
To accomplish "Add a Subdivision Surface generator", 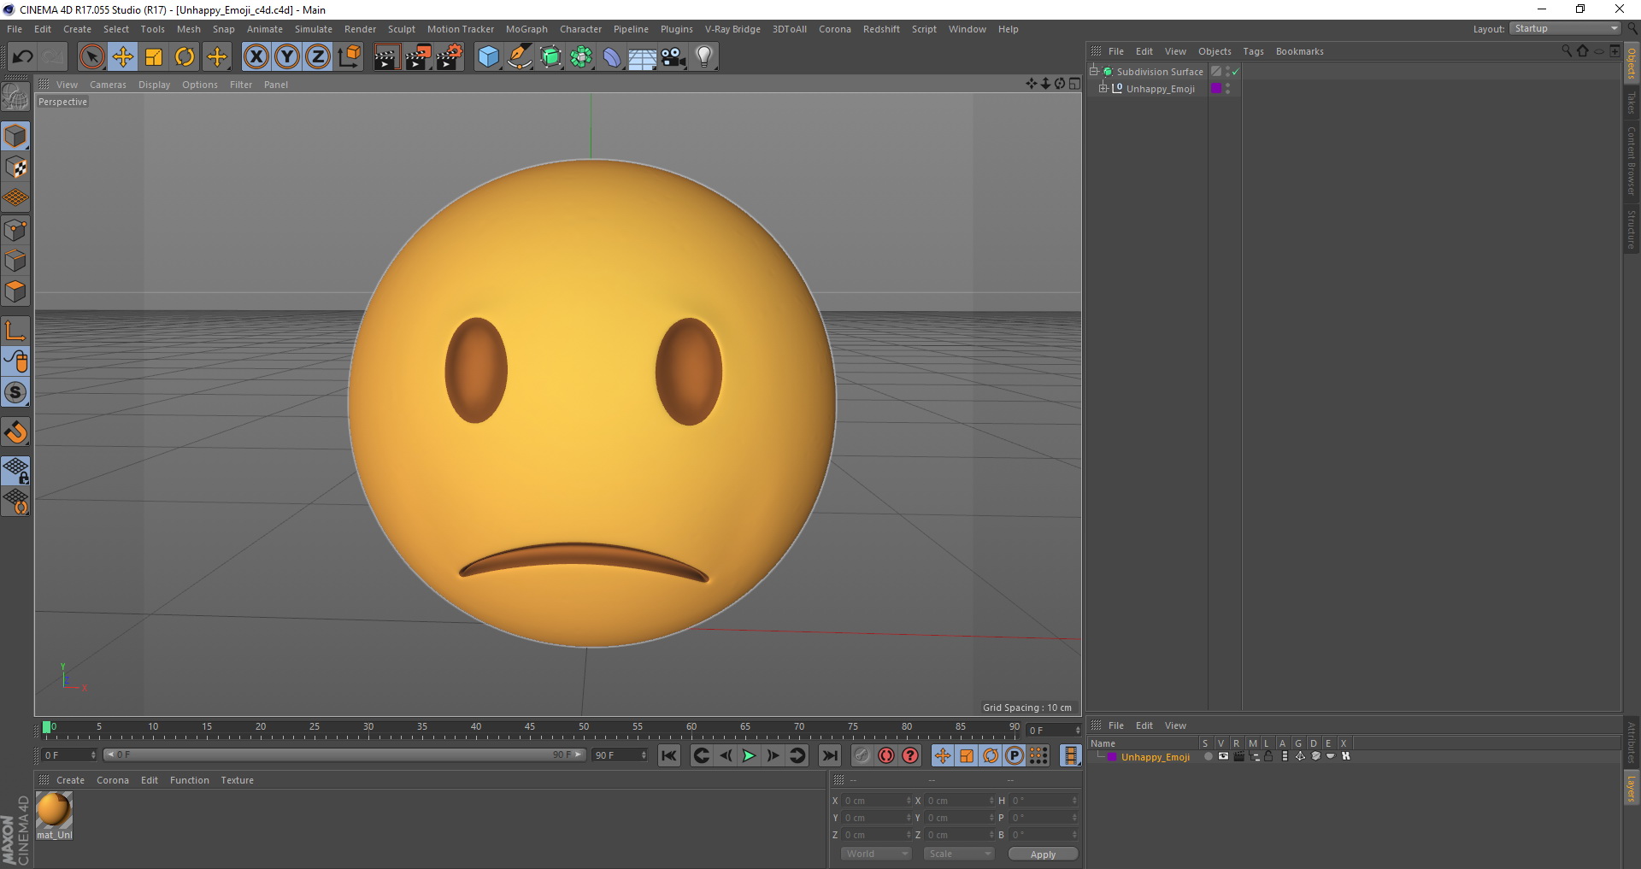I will (x=551, y=57).
